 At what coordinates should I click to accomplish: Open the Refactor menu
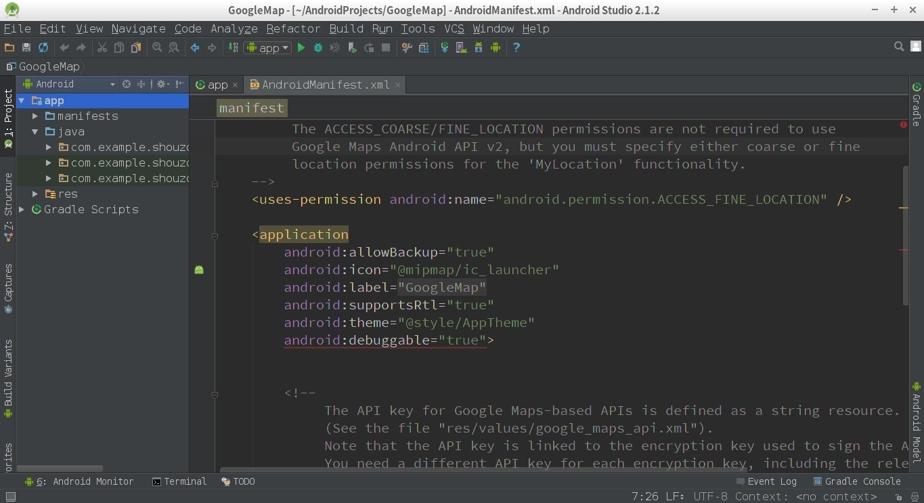(x=293, y=28)
